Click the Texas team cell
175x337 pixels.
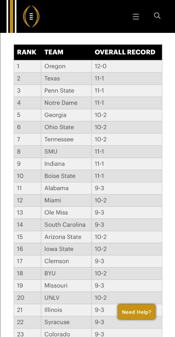(x=66, y=78)
